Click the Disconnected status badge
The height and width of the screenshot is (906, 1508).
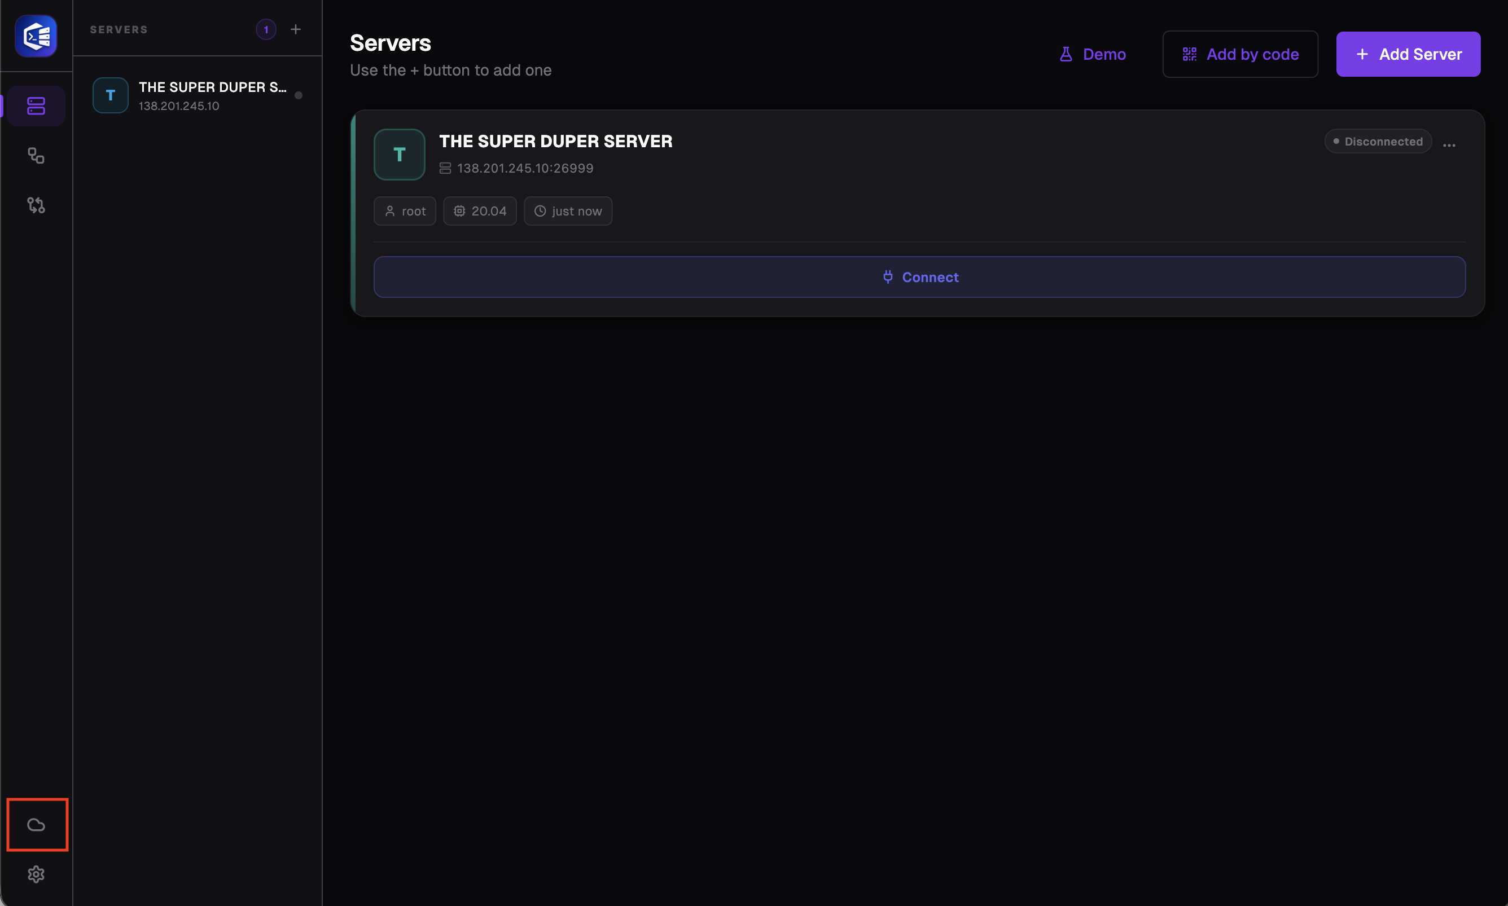pyautogui.click(x=1378, y=141)
